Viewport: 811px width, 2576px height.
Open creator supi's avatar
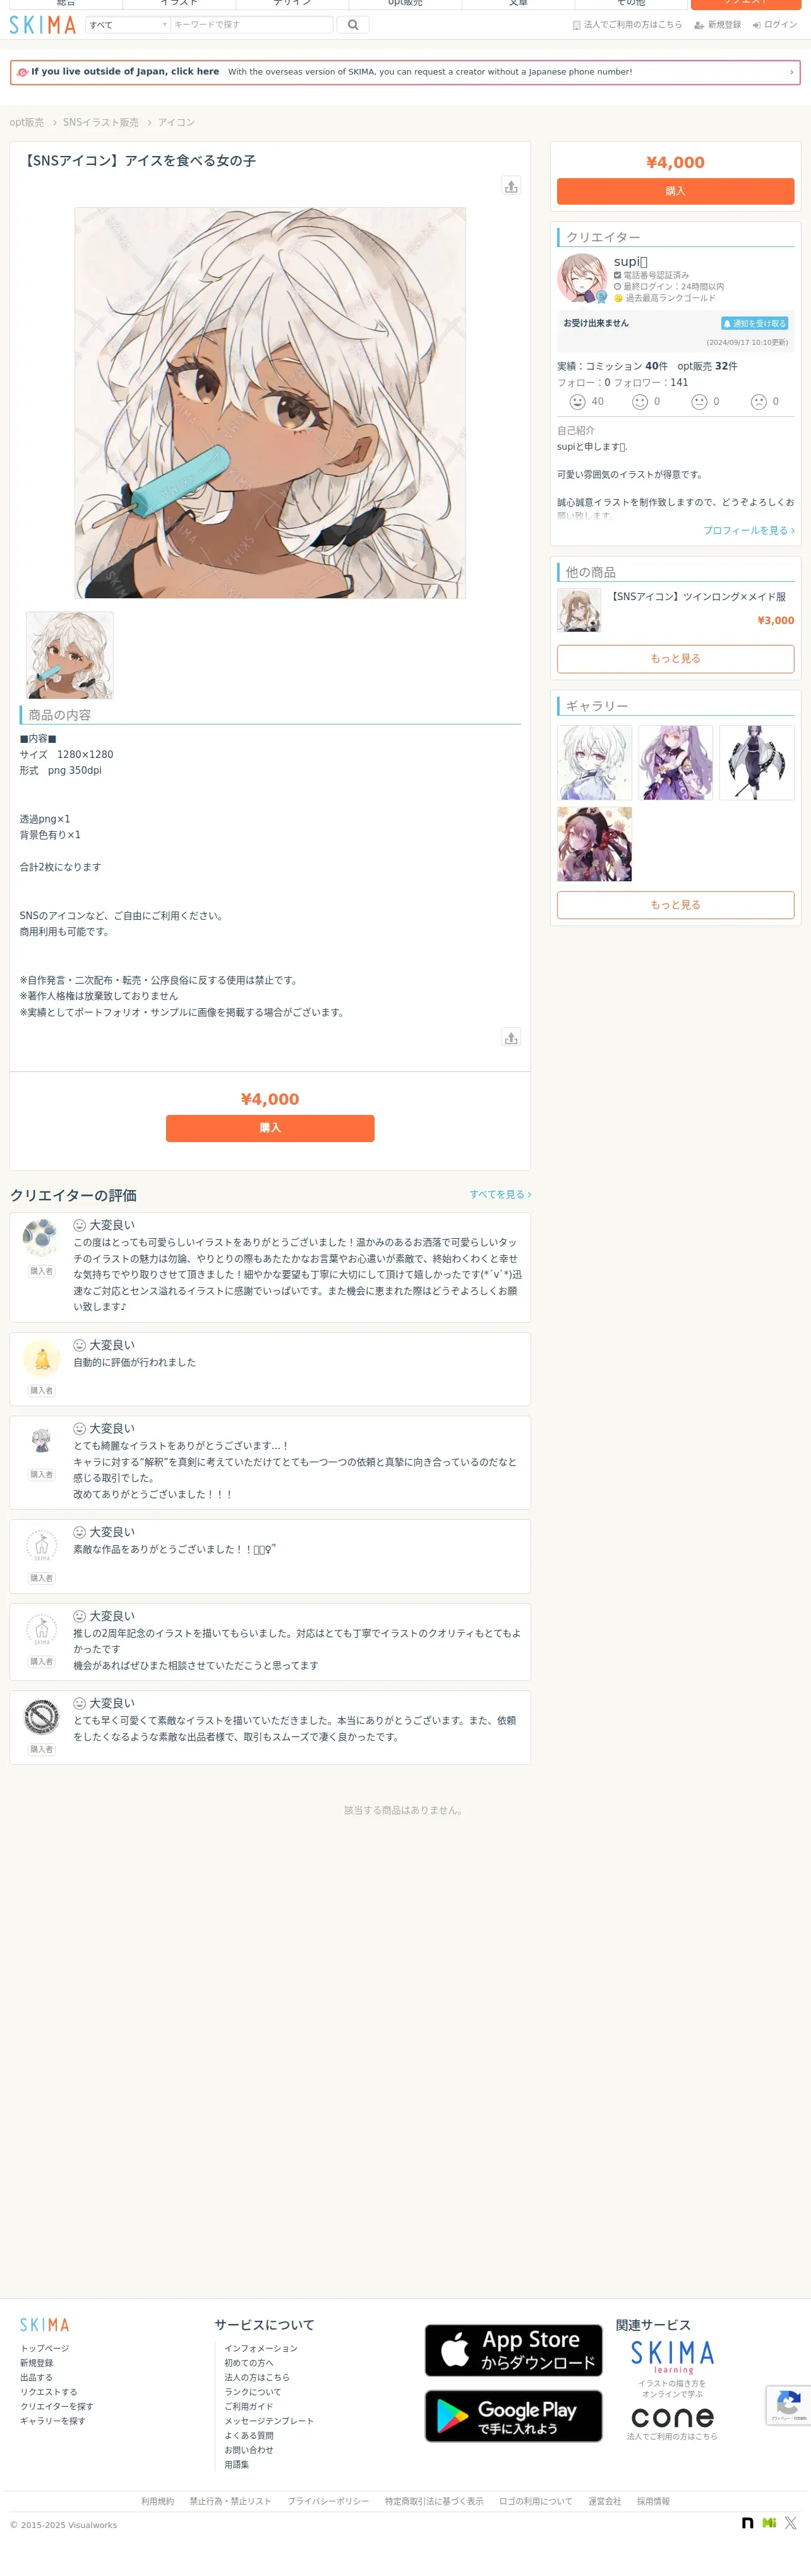coord(582,278)
